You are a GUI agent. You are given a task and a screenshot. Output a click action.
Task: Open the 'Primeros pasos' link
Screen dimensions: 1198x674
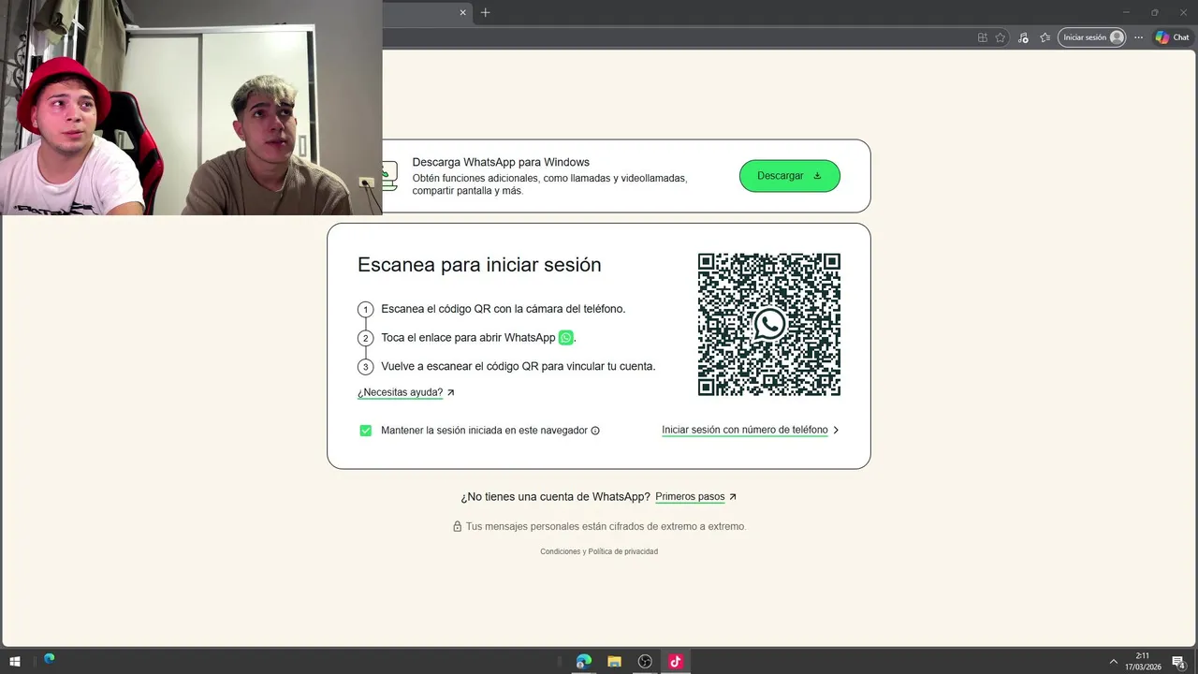[x=690, y=497]
